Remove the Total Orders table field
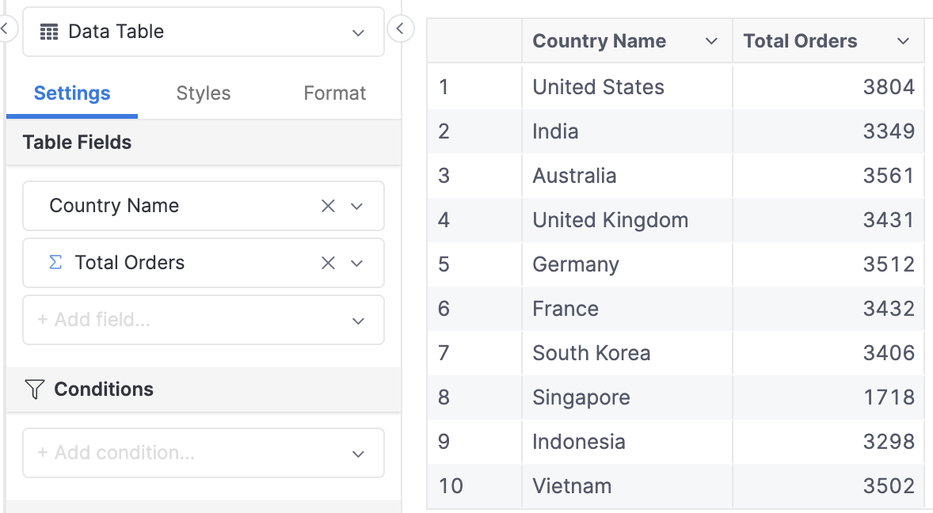 pos(328,263)
